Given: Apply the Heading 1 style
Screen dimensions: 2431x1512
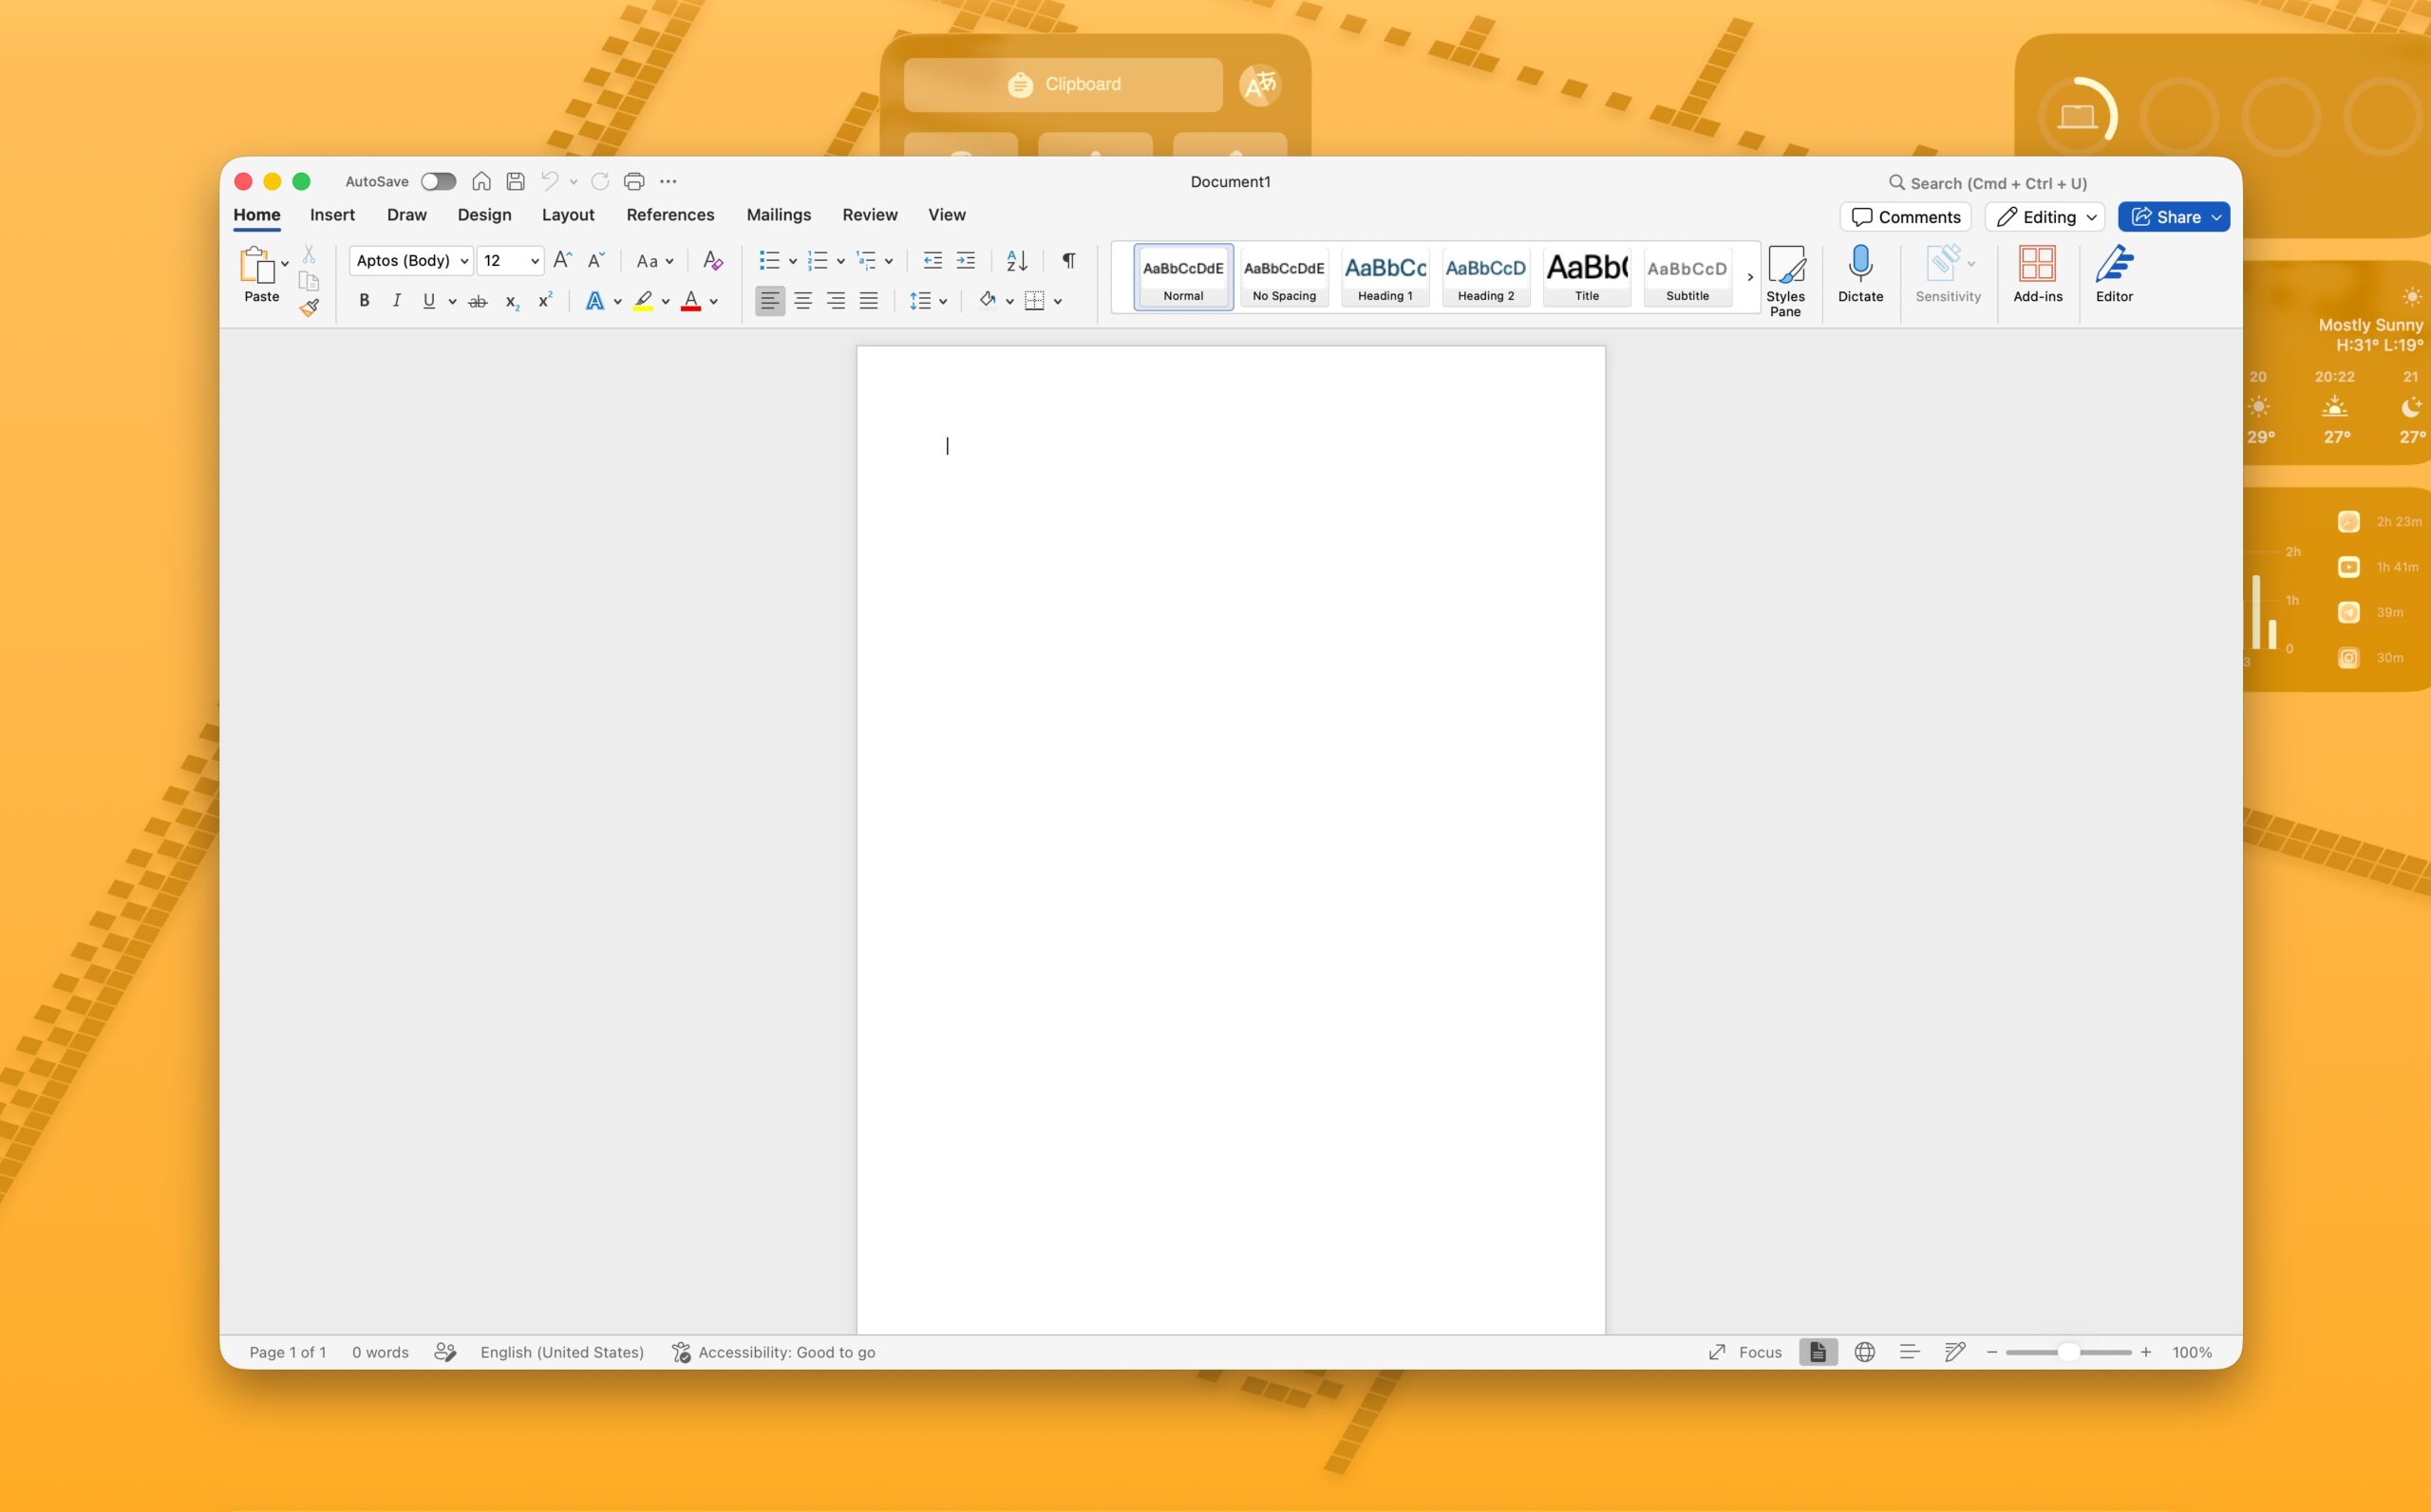Looking at the screenshot, I should tap(1385, 277).
